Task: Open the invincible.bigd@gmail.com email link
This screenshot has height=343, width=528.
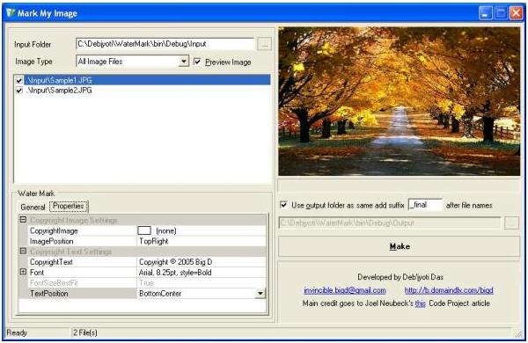Action: [x=345, y=290]
